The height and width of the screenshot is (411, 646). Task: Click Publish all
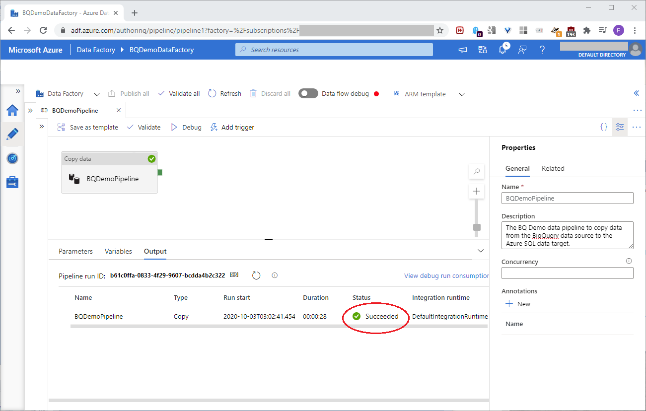click(128, 93)
